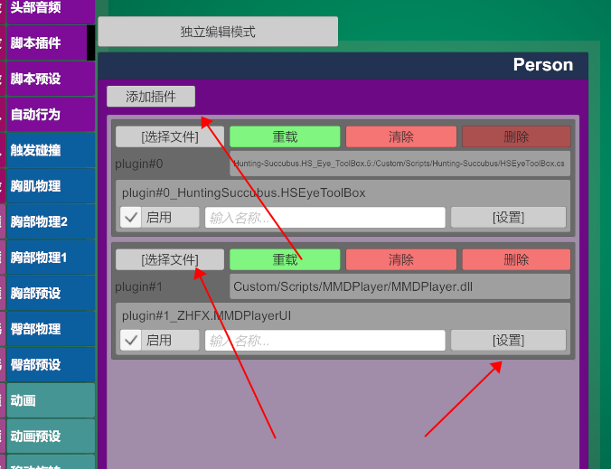Open 触发碰撞 tab in sidebar

point(51,150)
